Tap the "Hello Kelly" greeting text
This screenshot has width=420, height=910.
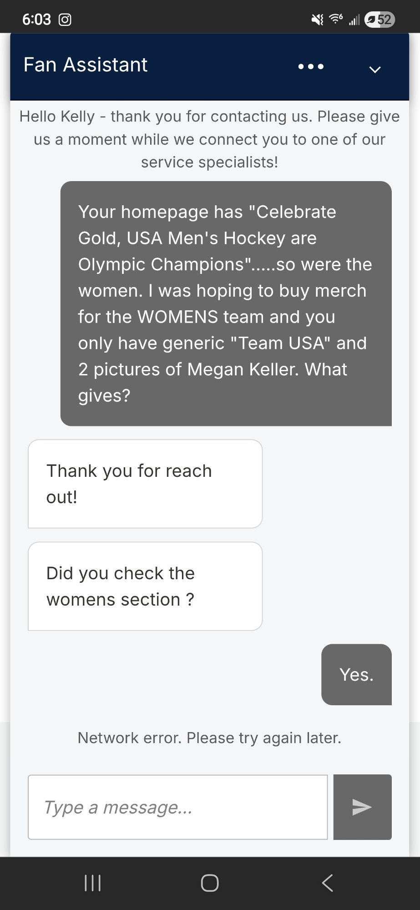[209, 139]
